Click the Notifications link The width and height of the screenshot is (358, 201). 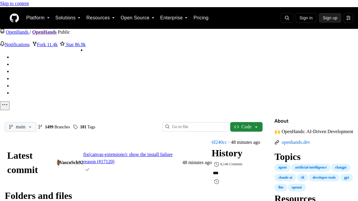[x=17, y=44]
